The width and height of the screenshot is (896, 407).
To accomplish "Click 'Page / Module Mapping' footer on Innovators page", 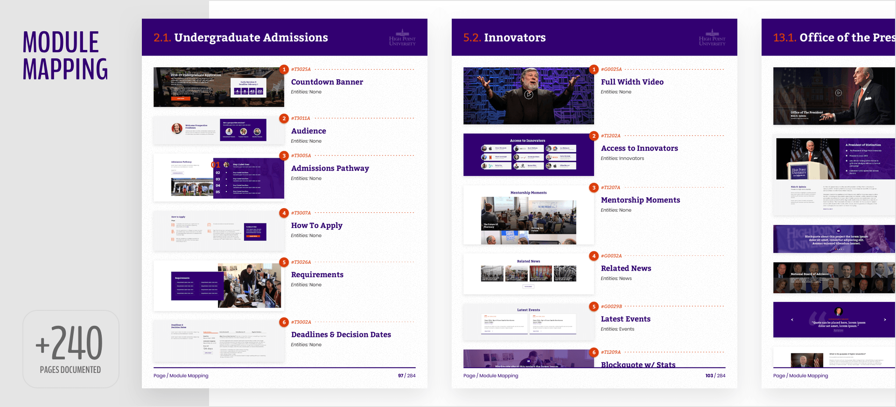I will tap(491, 376).
